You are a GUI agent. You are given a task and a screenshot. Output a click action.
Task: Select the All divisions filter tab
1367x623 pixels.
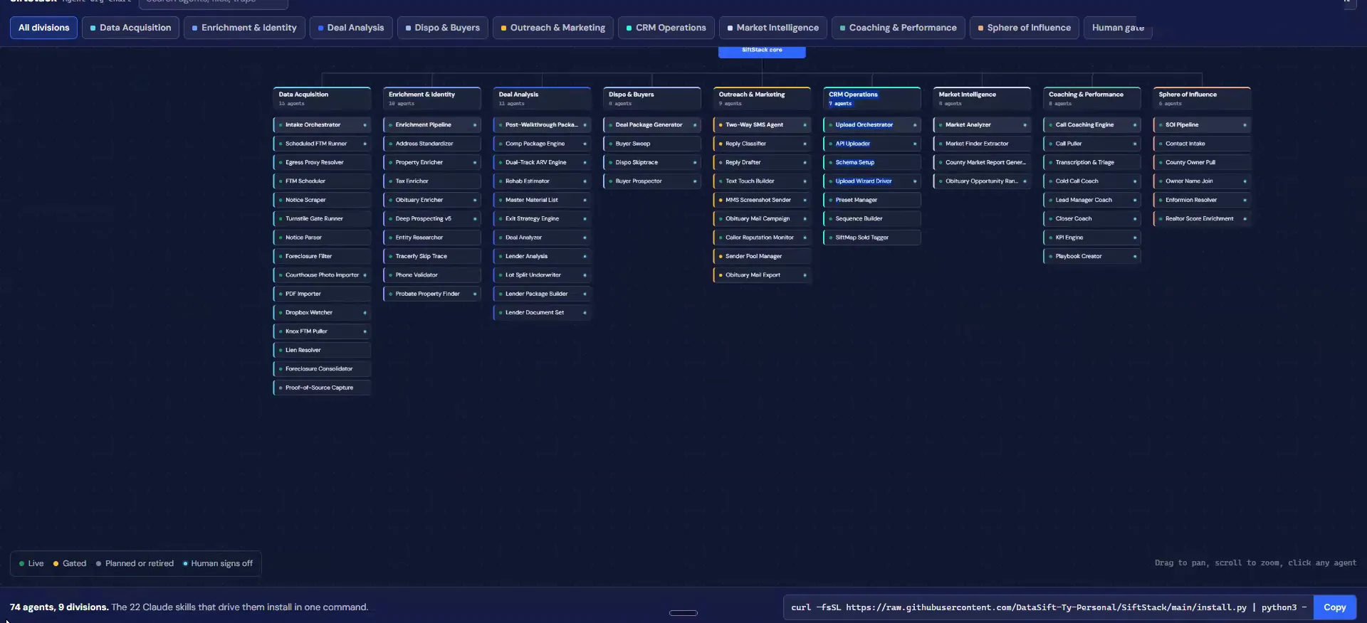click(43, 28)
